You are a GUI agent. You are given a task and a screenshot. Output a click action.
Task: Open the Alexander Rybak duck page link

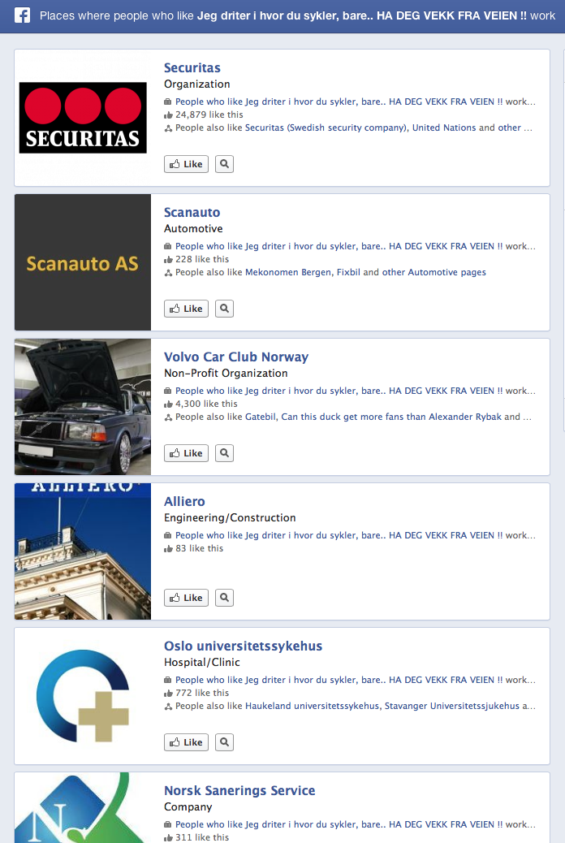[391, 417]
